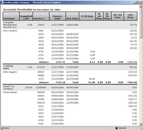Click the Internet zone globe icon

click(116, 128)
